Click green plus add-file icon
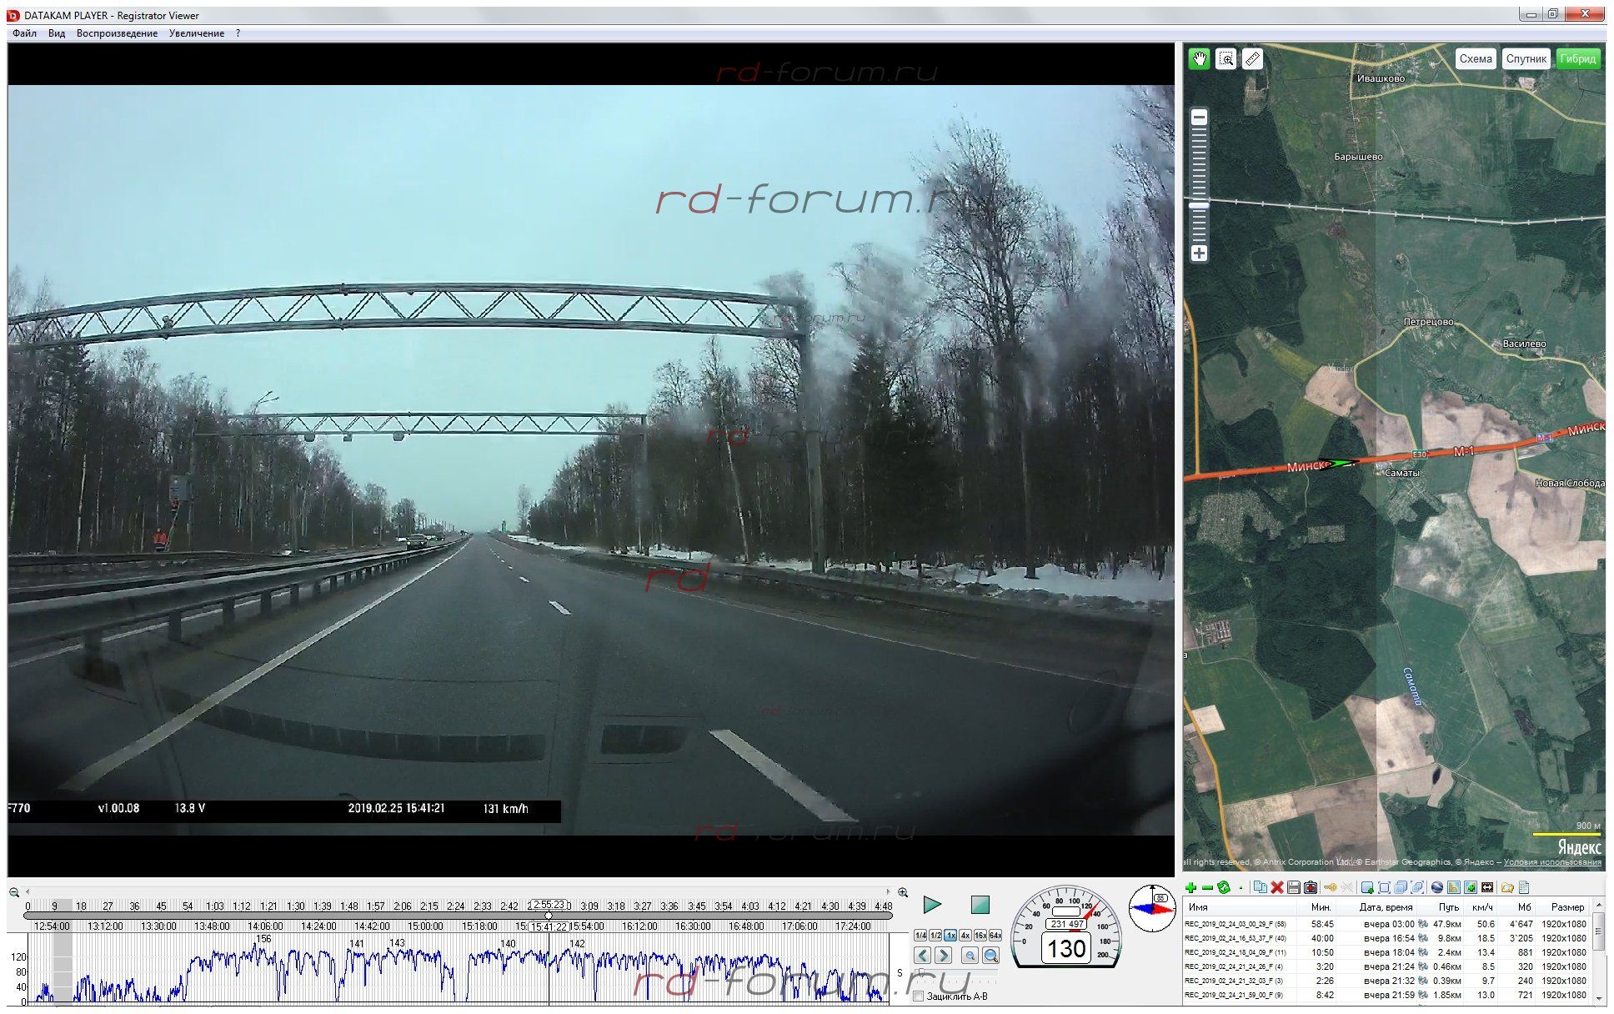Screen dimensions: 1614x1014 [1190, 887]
